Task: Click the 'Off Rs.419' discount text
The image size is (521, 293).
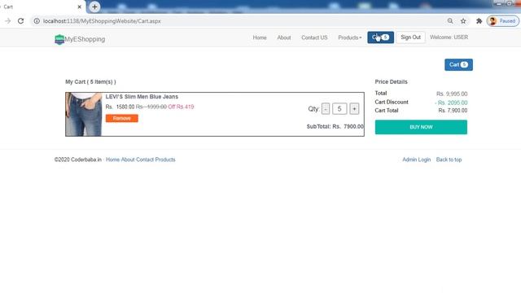Action: tap(181, 107)
